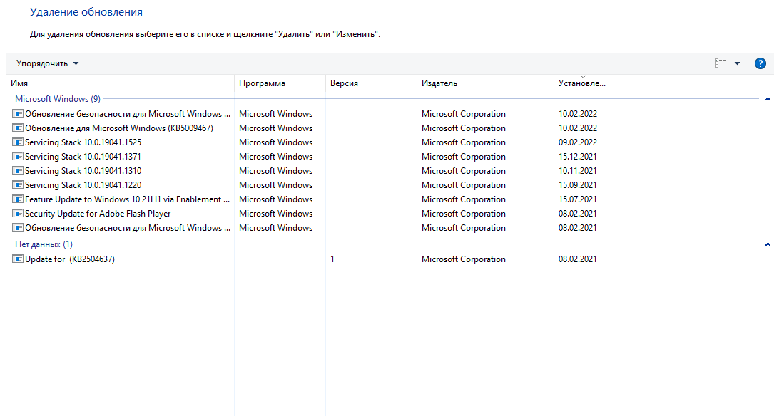The width and height of the screenshot is (774, 416).
Task: Click the 09.02.2022 install date
Action: (578, 142)
